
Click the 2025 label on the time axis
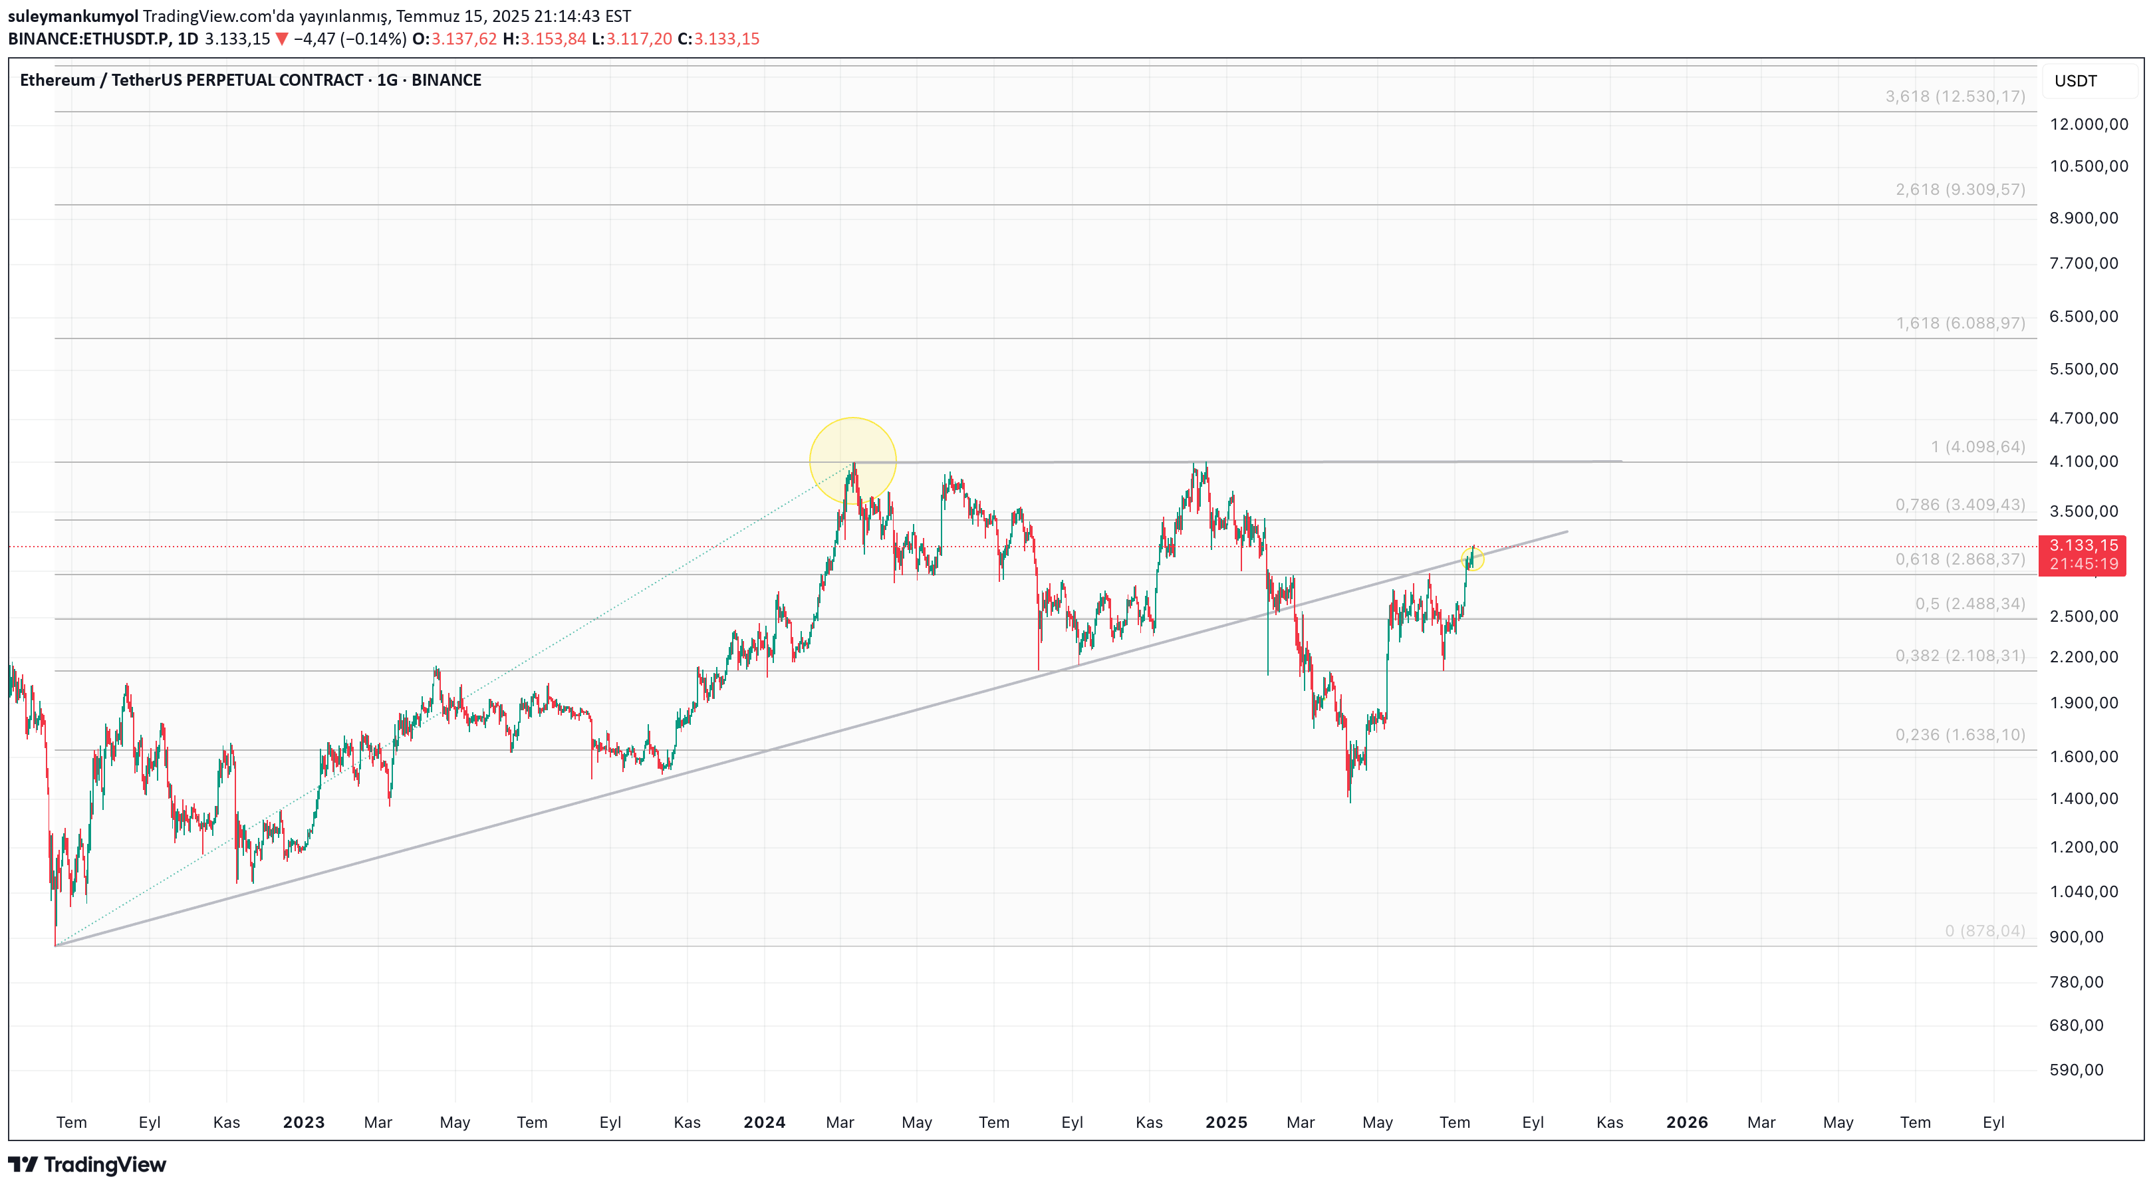tap(1225, 1122)
